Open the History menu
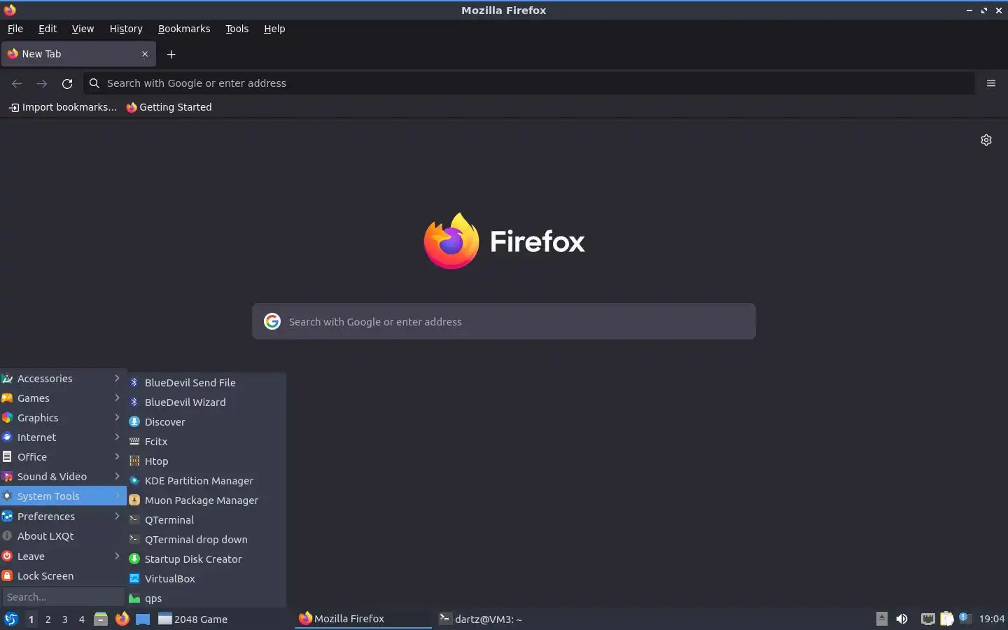Image resolution: width=1008 pixels, height=630 pixels. (126, 29)
